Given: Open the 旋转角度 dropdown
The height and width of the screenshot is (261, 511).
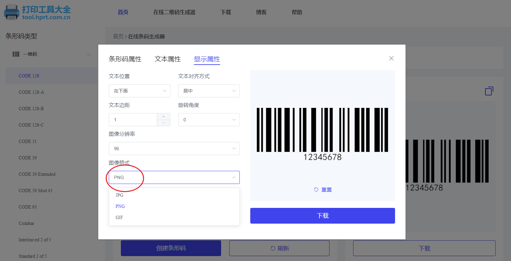Looking at the screenshot, I should 209,120.
